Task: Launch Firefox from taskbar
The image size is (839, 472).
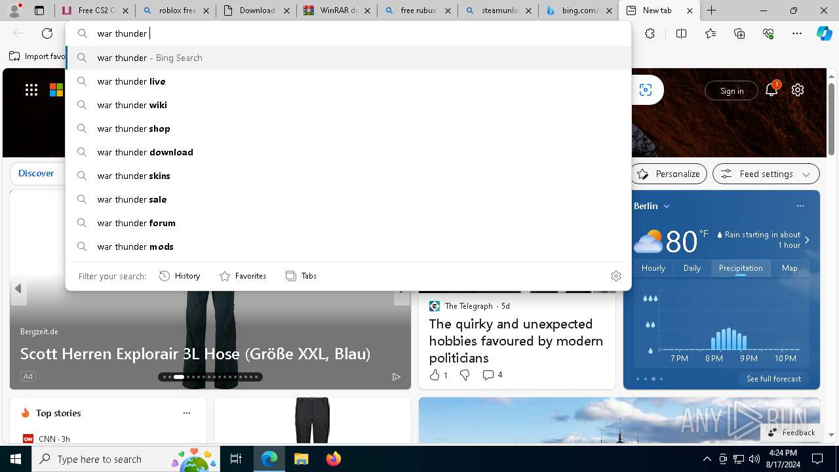Action: pyautogui.click(x=334, y=459)
